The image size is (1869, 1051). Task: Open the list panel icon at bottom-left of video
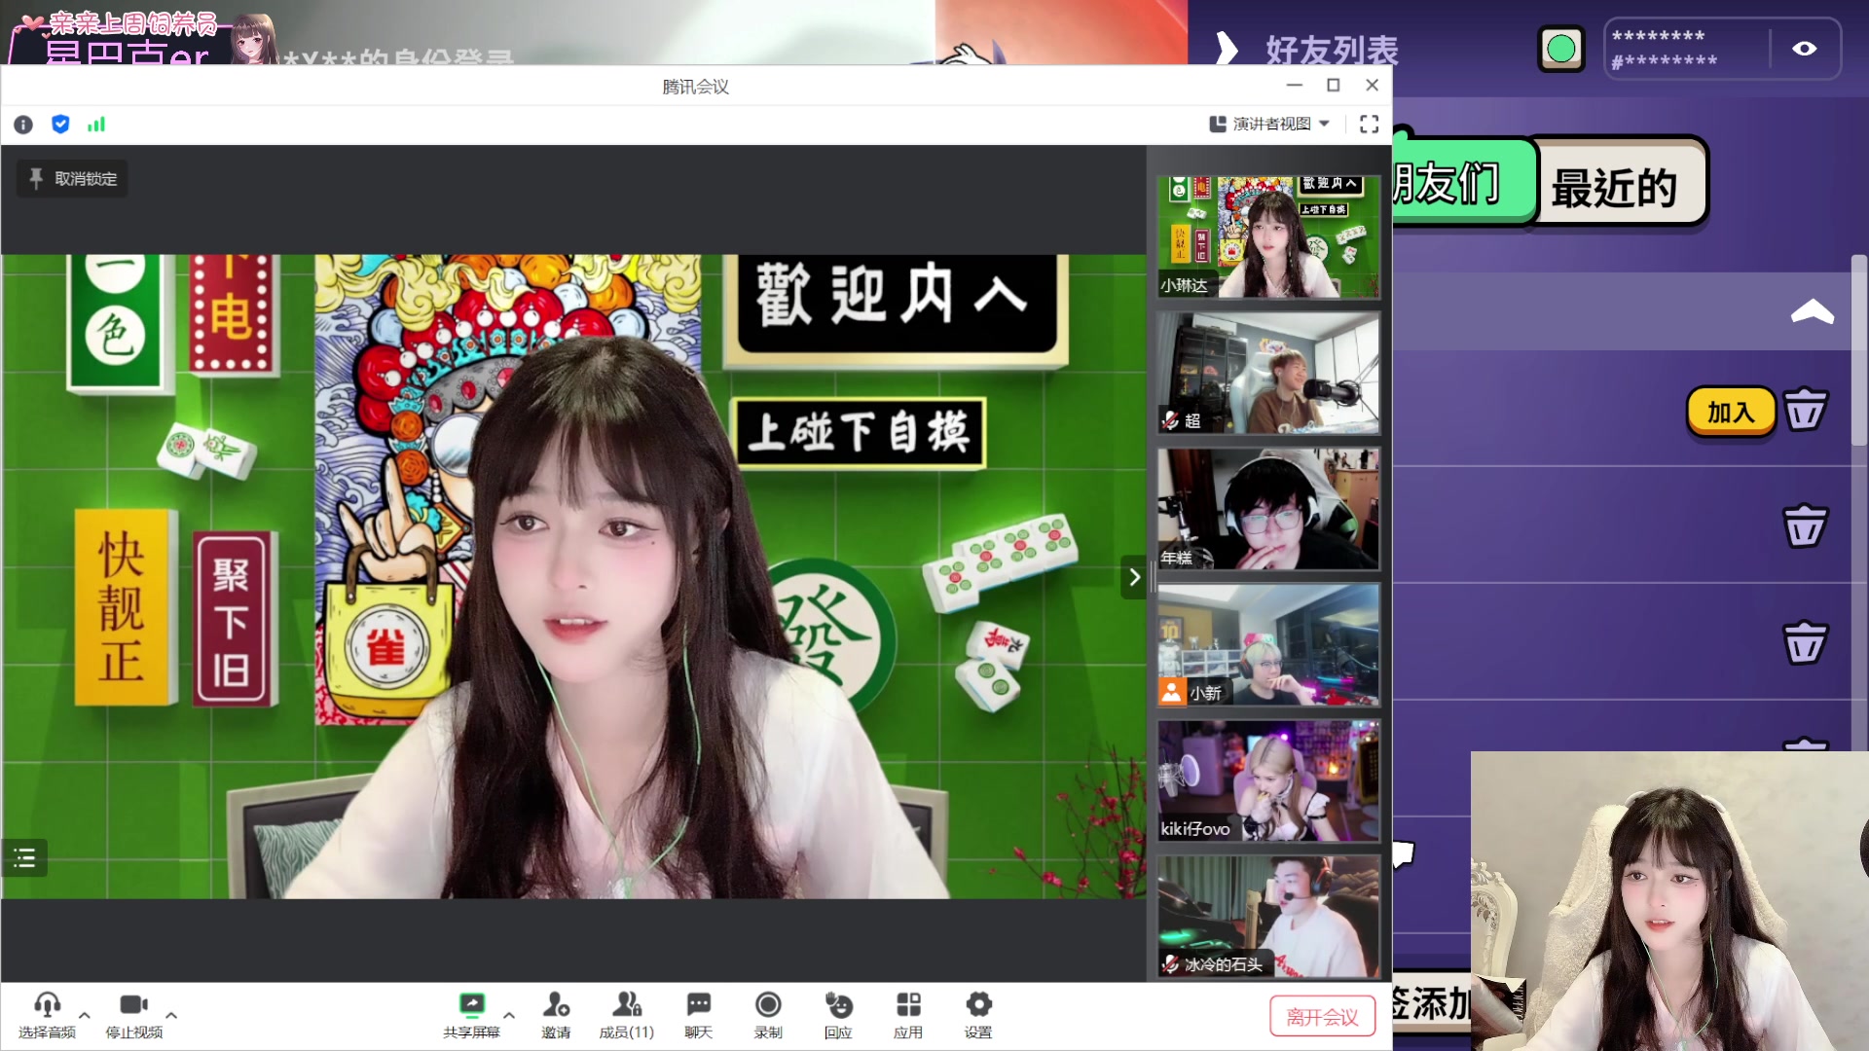click(x=24, y=857)
